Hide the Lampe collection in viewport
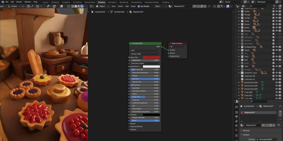 point(276,18)
